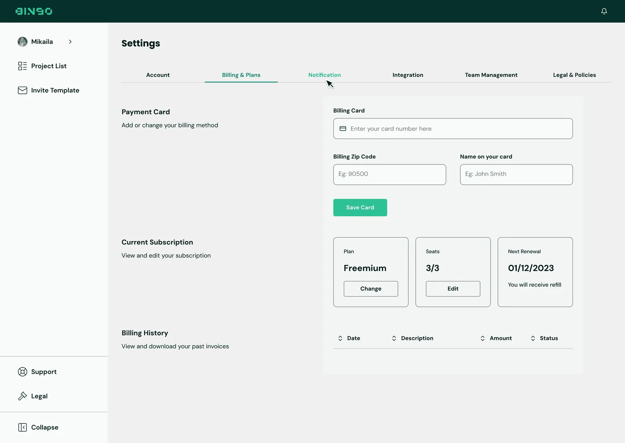The width and height of the screenshot is (625, 443).
Task: Click Change under Freemium plan
Action: (371, 289)
